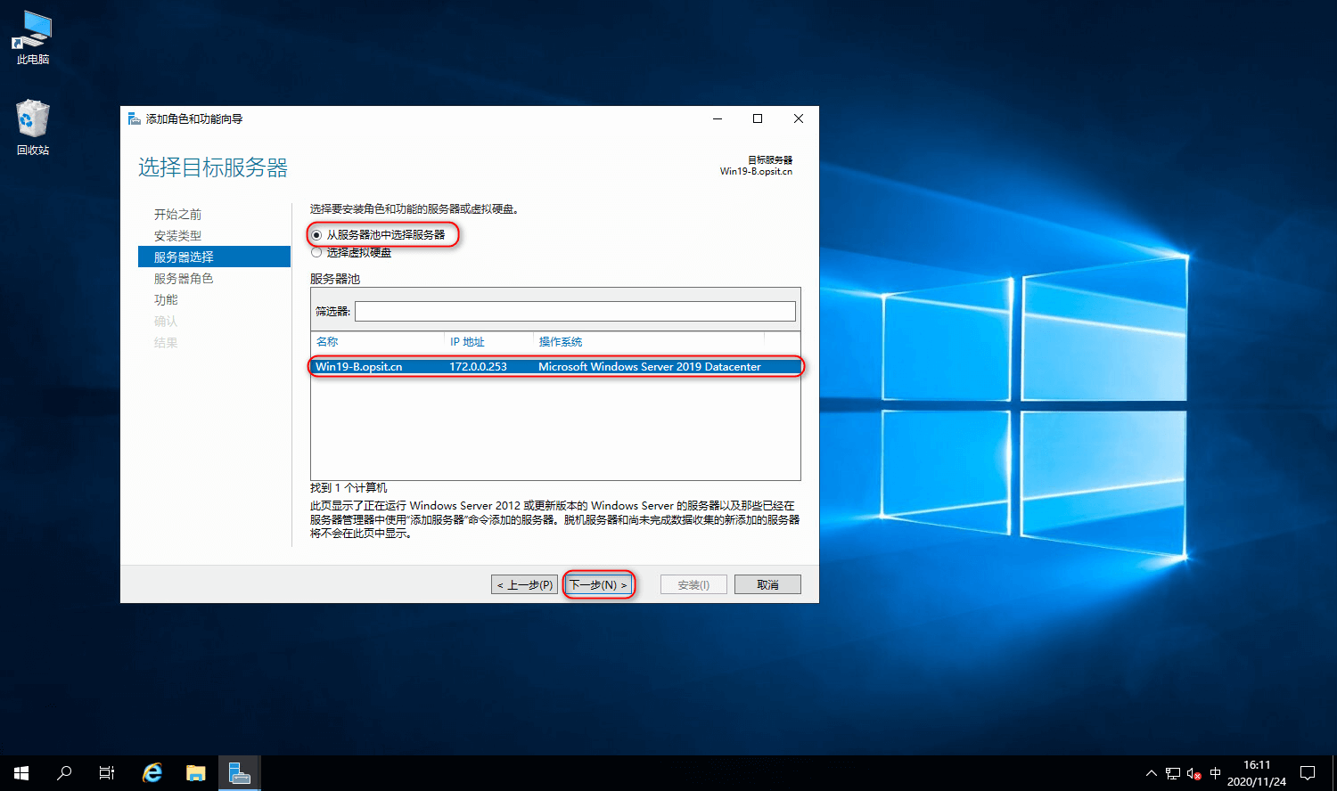Image resolution: width=1337 pixels, height=791 pixels.
Task: Open the Windows Start menu
Action: (21, 773)
